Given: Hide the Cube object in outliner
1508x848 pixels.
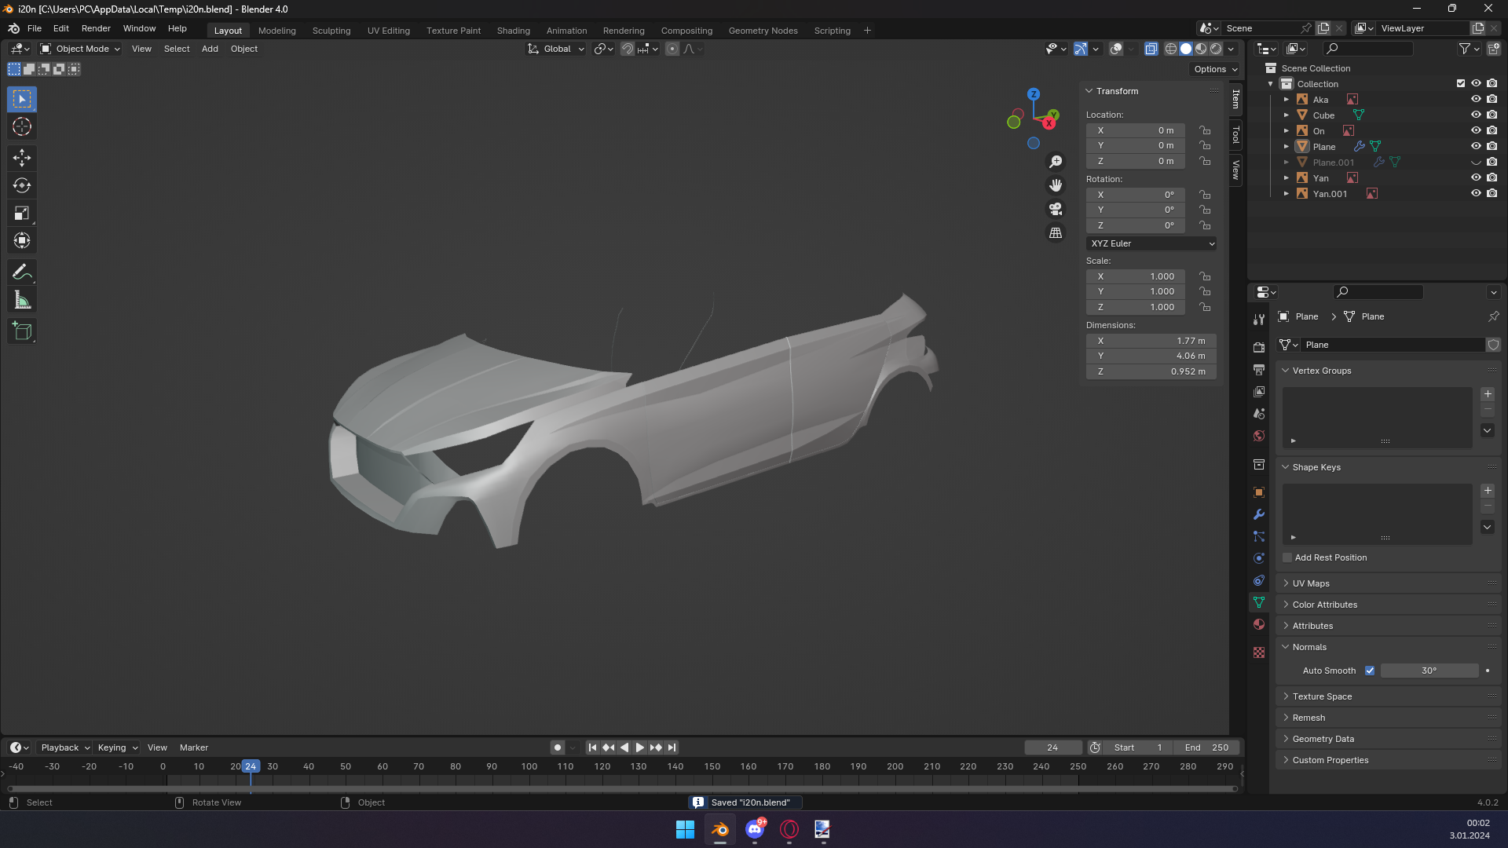Looking at the screenshot, I should tap(1476, 115).
